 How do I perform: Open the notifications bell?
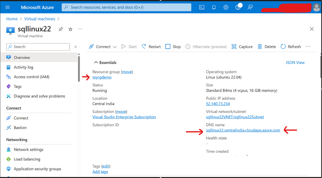[214, 7]
